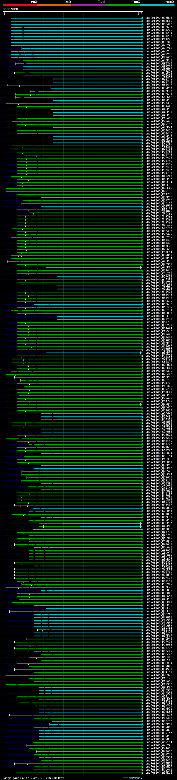Select the hit UniRef100_Q9ZSJ5
This screenshot has width=177, height=780.
tap(158, 27)
